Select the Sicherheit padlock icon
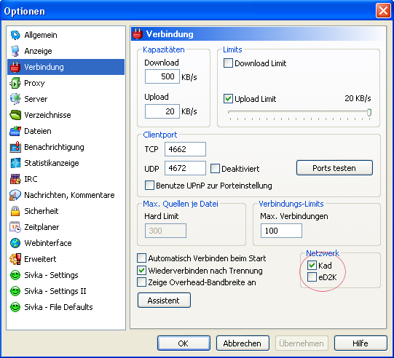This screenshot has height=358, width=394. click(x=15, y=211)
